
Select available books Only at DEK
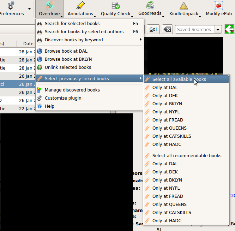(x=186, y=96)
